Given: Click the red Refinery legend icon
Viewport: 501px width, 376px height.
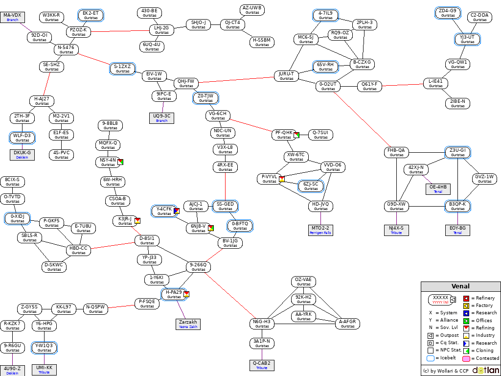Looking at the screenshot, I should click(x=467, y=298).
